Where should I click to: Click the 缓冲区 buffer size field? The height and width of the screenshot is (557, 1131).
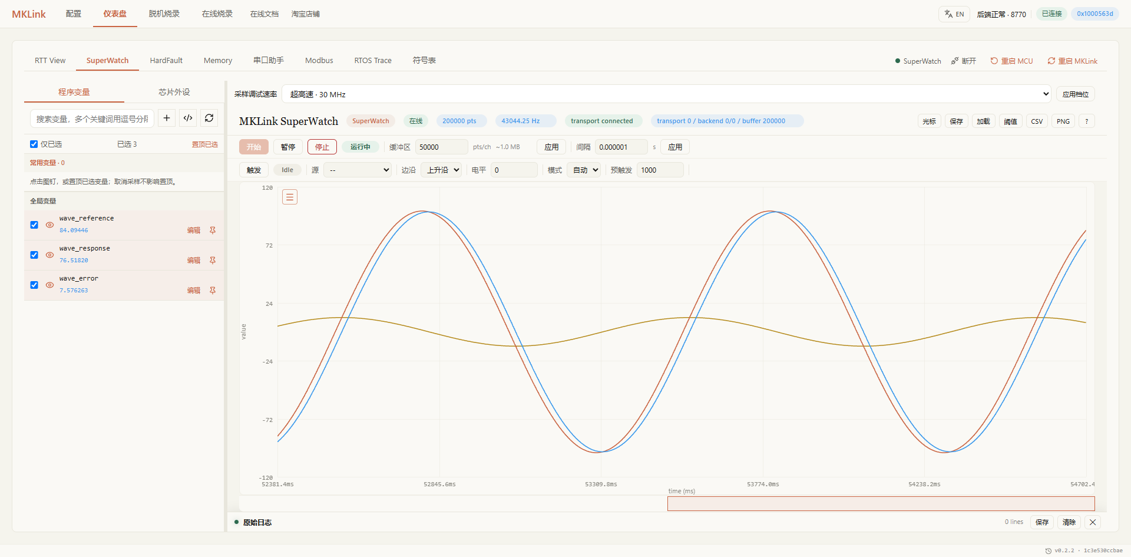point(442,147)
